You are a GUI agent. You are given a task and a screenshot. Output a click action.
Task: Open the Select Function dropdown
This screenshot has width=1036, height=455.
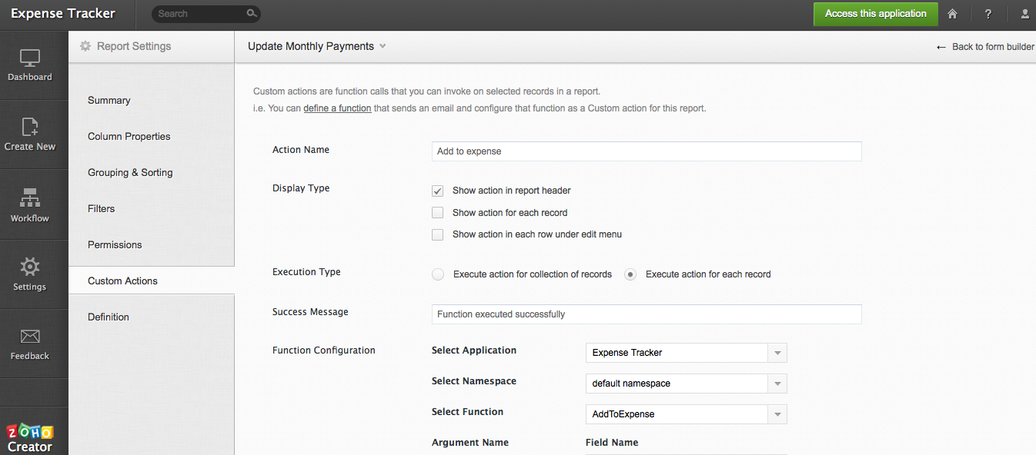pos(777,414)
